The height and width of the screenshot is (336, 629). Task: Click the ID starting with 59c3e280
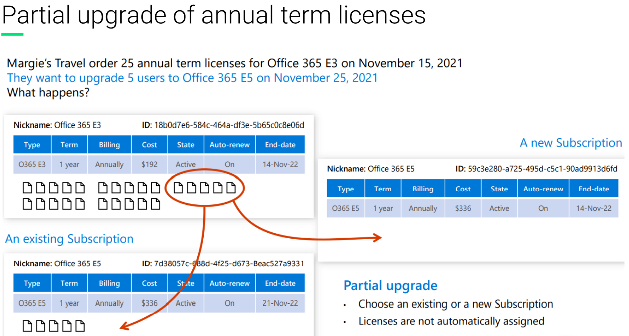click(536, 169)
